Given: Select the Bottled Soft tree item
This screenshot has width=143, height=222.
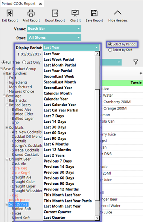Looking at the screenshot, I should point(21,209).
